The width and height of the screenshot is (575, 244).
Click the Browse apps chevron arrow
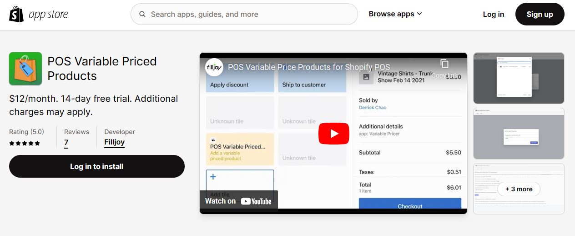[419, 14]
